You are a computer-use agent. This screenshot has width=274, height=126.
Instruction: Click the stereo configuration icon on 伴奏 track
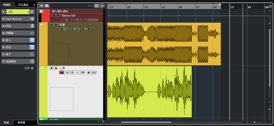tap(77, 29)
